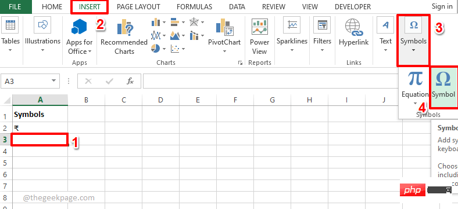458x209 pixels.
Task: Expand the Equation dropdown arrow
Action: click(415, 103)
